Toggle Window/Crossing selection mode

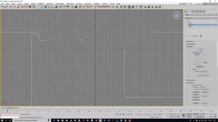[42, 7]
